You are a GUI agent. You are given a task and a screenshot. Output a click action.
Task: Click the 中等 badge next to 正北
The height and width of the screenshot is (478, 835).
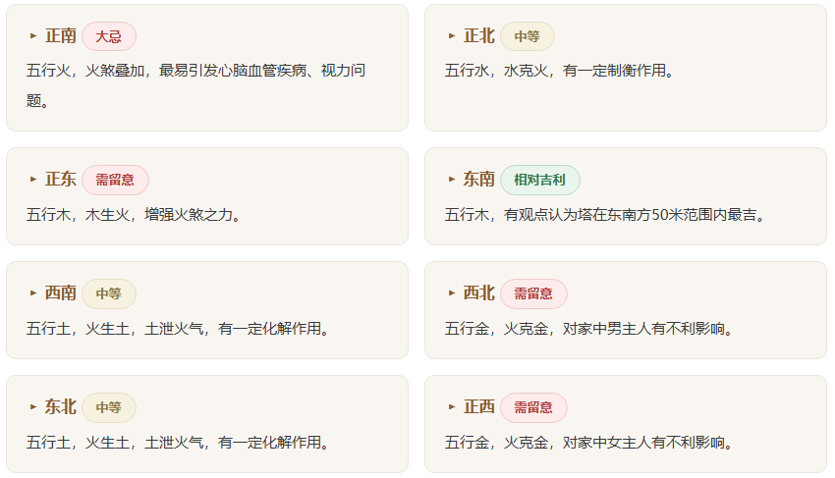528,36
